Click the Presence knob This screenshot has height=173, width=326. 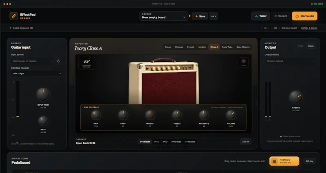pyautogui.click(x=204, y=115)
